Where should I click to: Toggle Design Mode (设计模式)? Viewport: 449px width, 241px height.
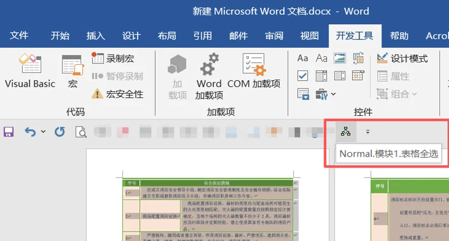(402, 59)
